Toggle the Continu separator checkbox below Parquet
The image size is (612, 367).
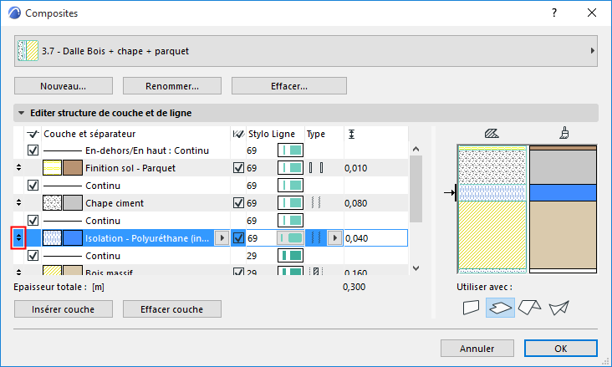[33, 186]
